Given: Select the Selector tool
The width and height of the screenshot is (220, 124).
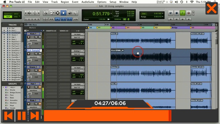Looking at the screenshot, I should (x=57, y=13).
